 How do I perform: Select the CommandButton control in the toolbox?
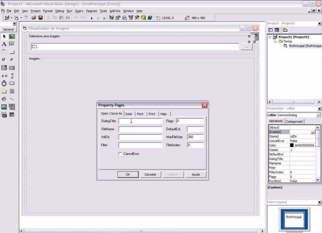coord(12,52)
